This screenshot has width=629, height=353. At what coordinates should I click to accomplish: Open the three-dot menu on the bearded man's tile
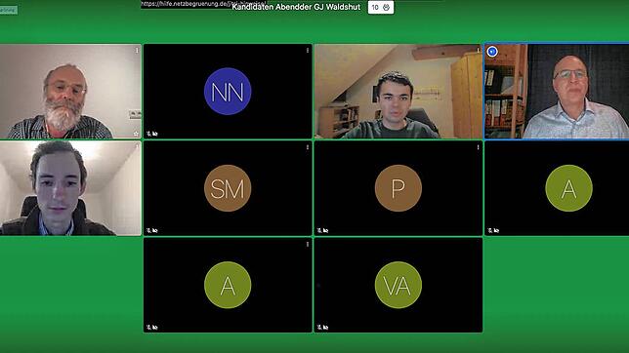point(137,51)
